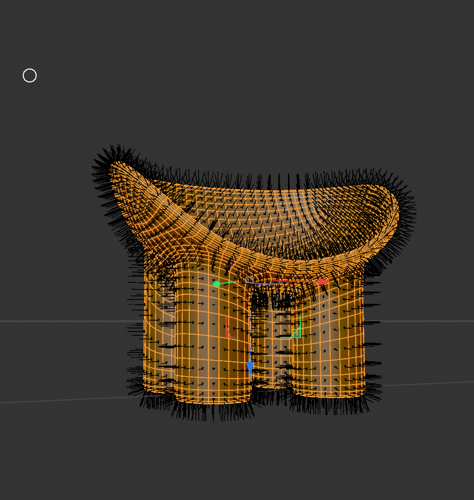This screenshot has height=500, width=474.
Task: Click the bottom rim of the front-right leg
Action: click(329, 394)
